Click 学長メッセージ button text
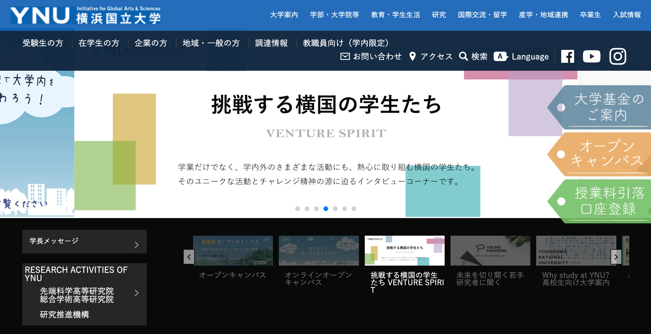Viewport: 651px width, 334px height. coord(54,241)
